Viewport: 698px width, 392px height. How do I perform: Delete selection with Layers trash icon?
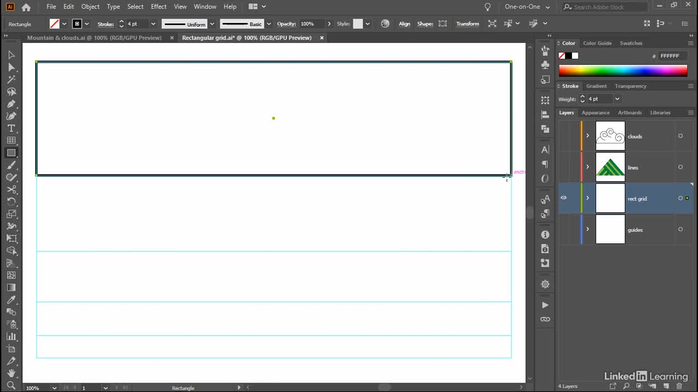pos(679,386)
